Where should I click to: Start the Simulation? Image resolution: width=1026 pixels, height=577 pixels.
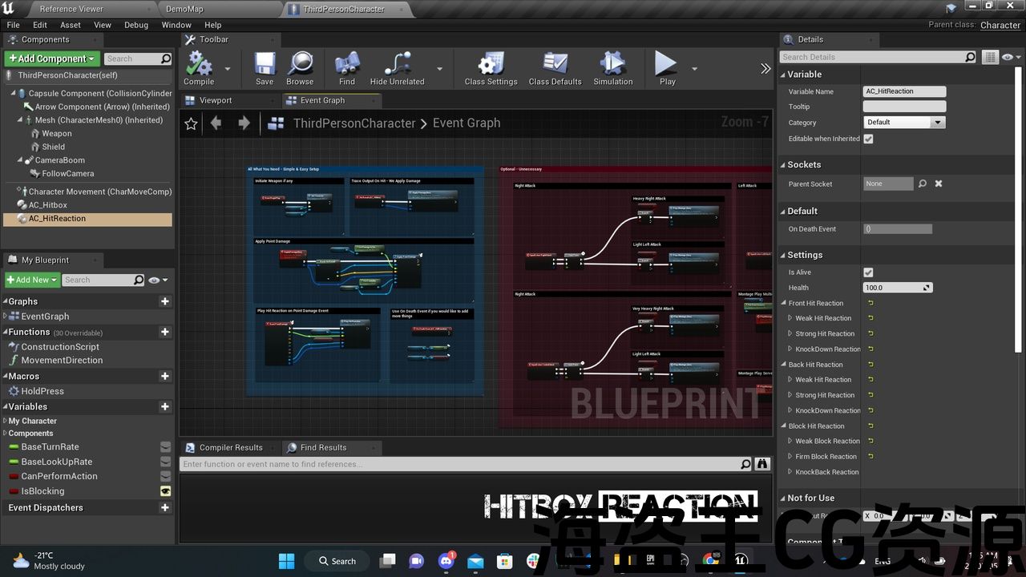[612, 67]
